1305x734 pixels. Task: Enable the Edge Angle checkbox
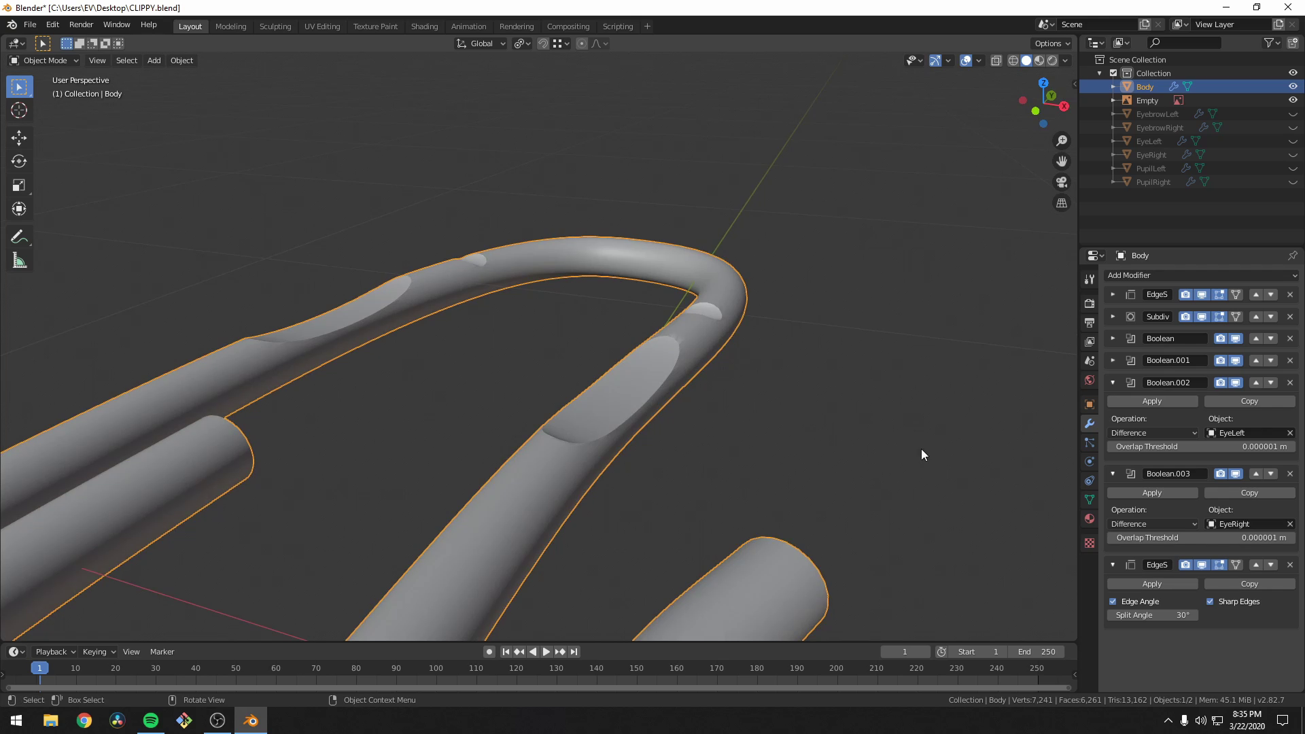pyautogui.click(x=1113, y=601)
